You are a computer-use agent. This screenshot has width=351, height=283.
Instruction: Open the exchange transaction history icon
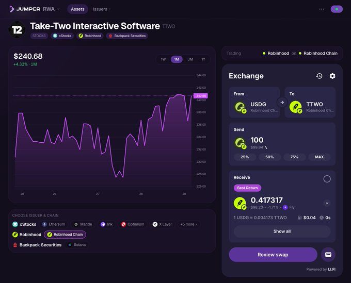319,76
